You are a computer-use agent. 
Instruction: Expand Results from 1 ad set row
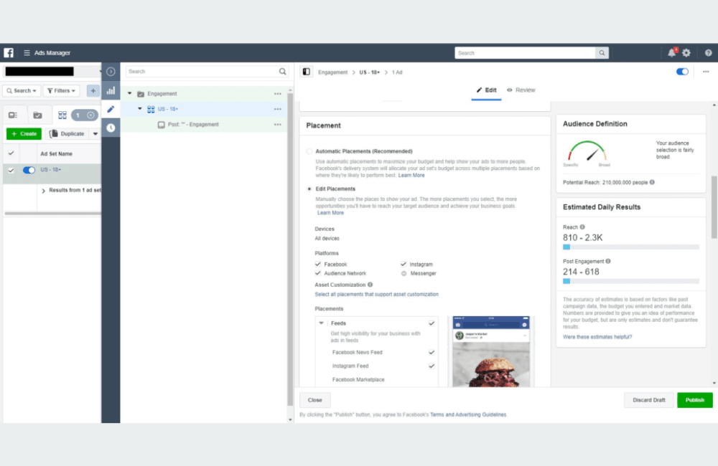[x=44, y=191]
